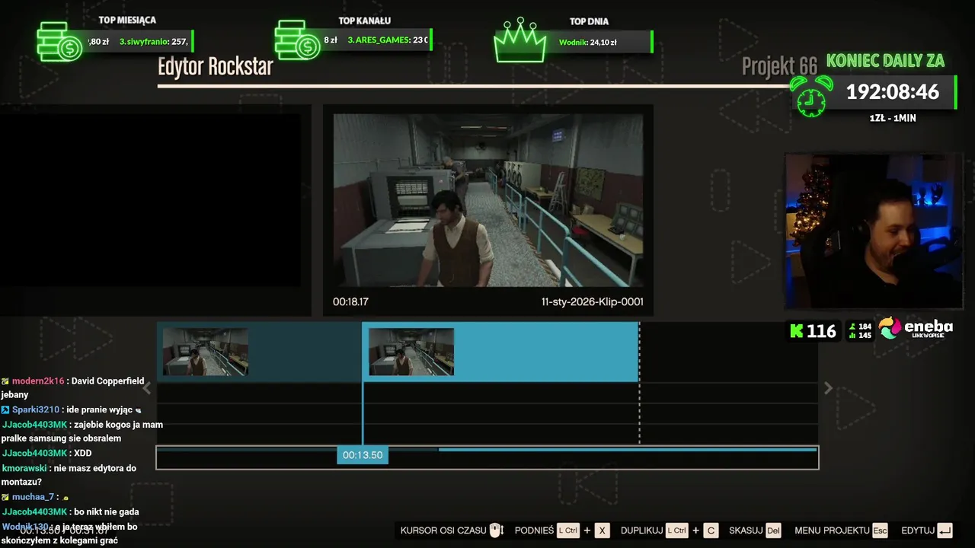Click the eneba logo
Screen dimensions: 975x548
pos(916,328)
